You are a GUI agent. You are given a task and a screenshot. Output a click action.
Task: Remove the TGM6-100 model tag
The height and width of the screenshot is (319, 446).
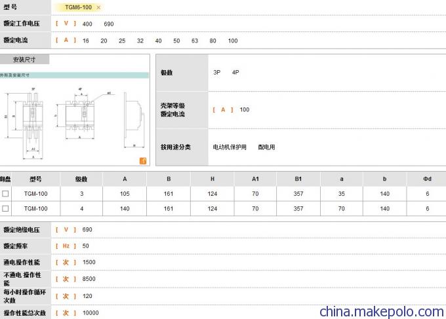click(x=98, y=7)
